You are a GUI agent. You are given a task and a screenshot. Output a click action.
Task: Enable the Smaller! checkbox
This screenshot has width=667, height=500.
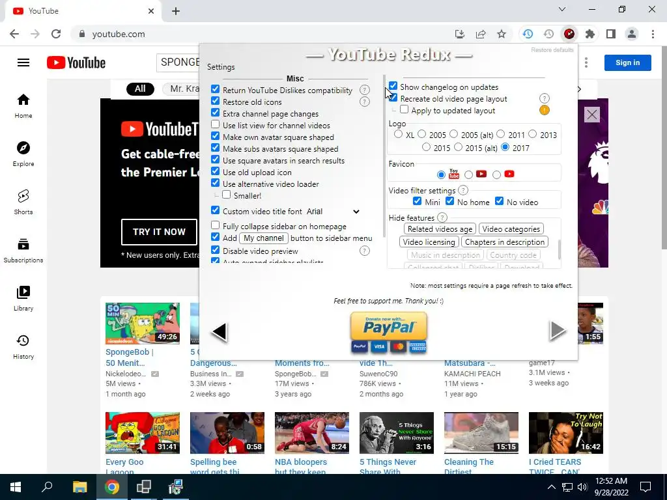(x=226, y=195)
